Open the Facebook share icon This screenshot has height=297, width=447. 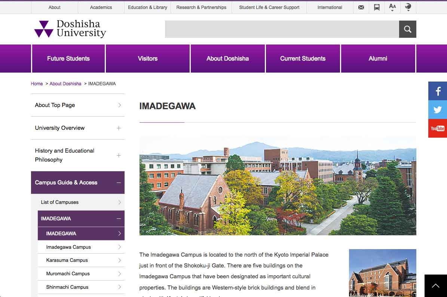pyautogui.click(x=438, y=91)
